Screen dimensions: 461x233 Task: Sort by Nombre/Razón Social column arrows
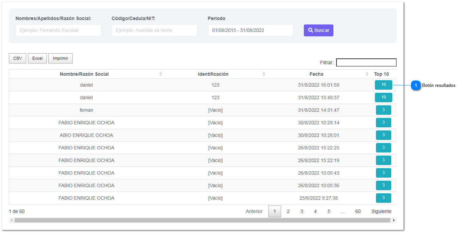click(161, 74)
